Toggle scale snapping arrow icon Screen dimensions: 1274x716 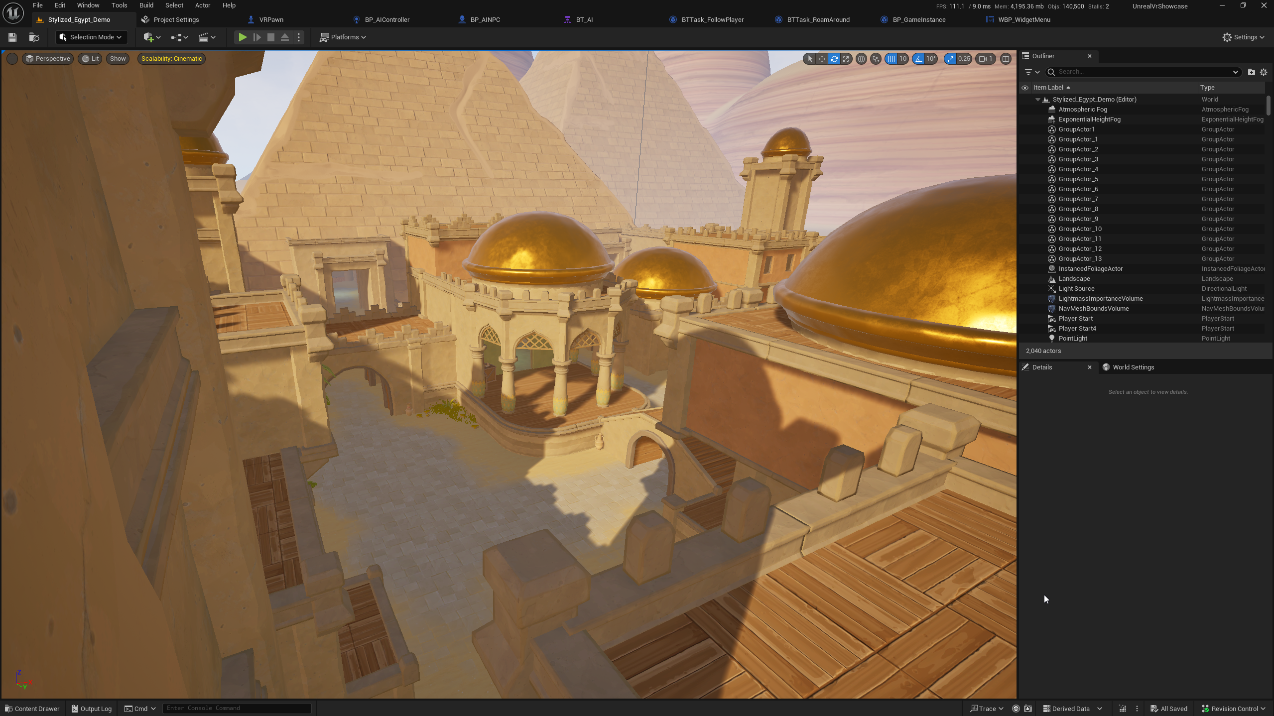click(x=950, y=59)
